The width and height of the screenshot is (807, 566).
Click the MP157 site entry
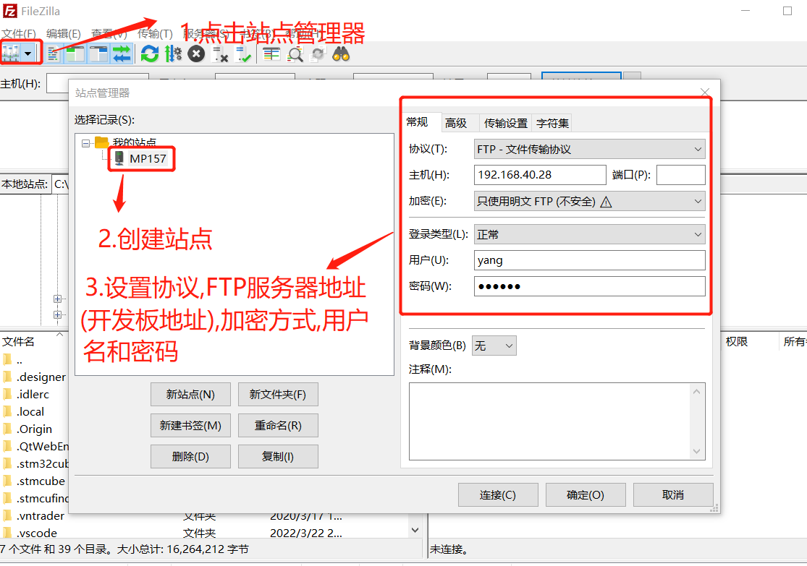tap(145, 158)
